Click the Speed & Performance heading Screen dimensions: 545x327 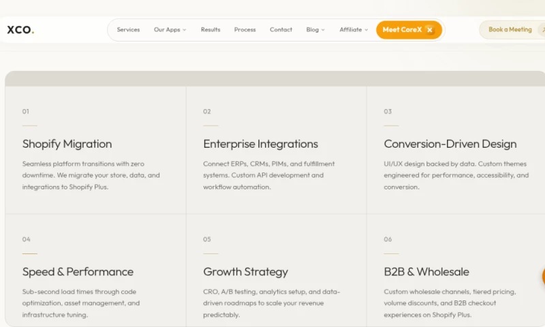(78, 272)
